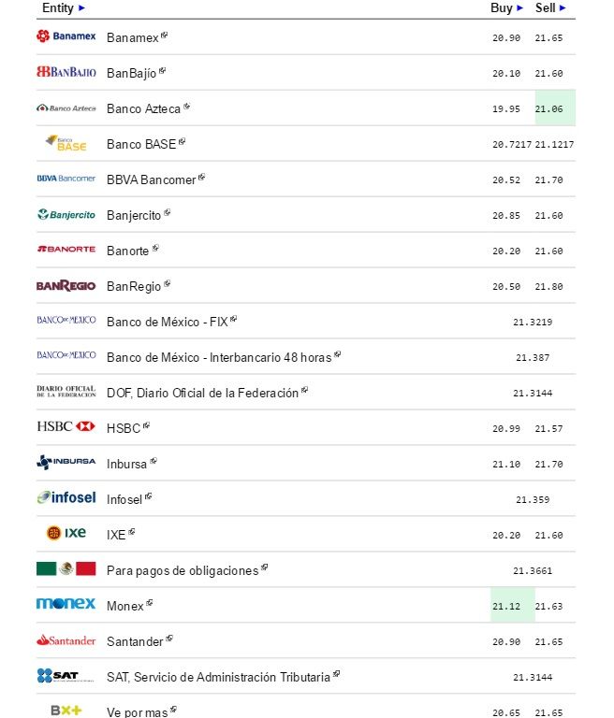
Task: Sort by Buy column arrow
Action: tap(520, 8)
